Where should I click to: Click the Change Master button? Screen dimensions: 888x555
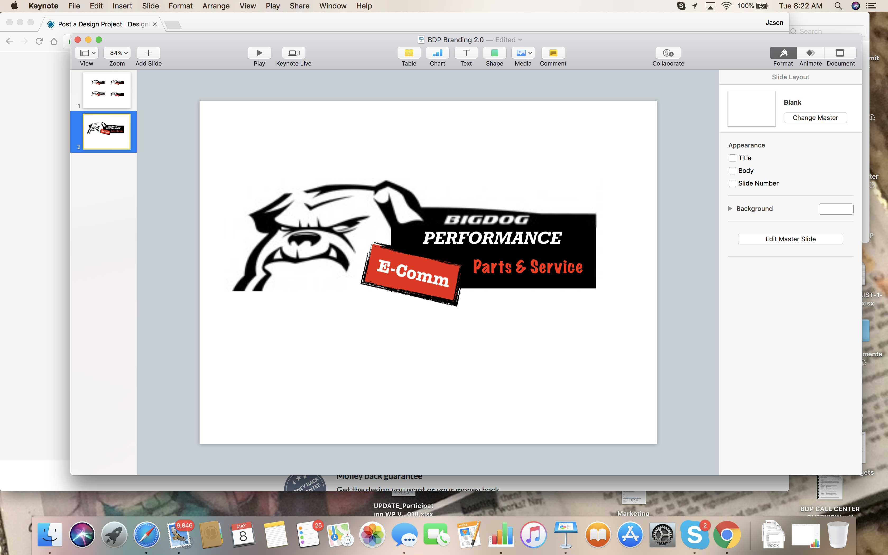pos(815,118)
